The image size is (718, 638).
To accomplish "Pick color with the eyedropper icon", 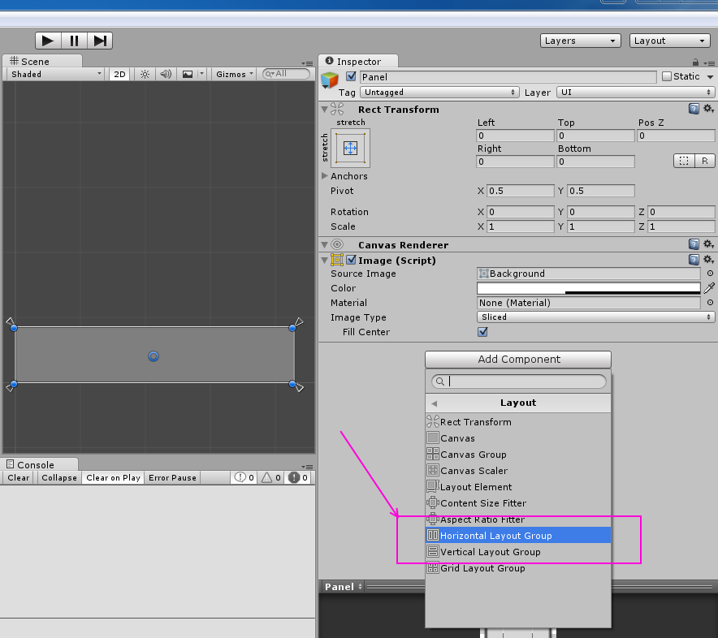I will (x=709, y=288).
